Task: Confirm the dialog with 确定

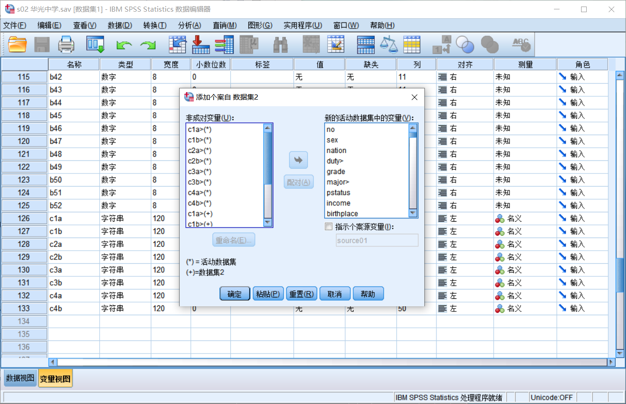Action: pos(234,294)
